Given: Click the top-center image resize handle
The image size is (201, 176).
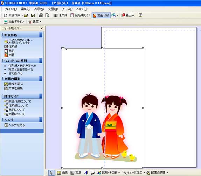Looking at the screenshot, I should coord(102,48).
